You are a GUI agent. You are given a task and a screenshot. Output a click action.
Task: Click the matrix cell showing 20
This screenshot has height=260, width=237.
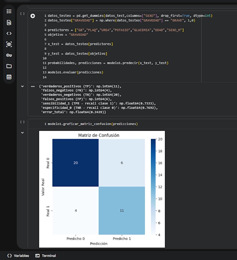pyautogui.click(x=76, y=163)
